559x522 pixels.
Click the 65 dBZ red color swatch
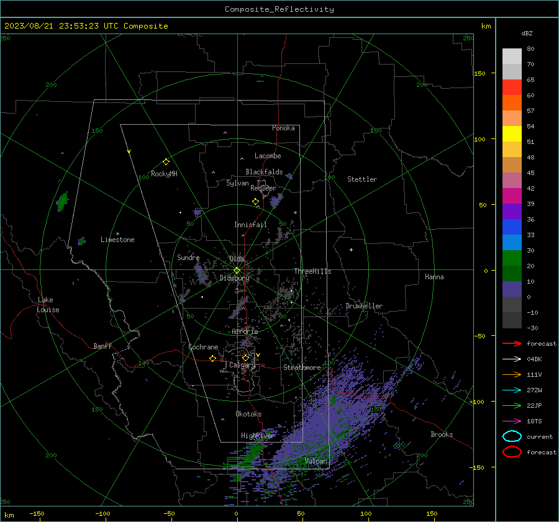(x=512, y=87)
